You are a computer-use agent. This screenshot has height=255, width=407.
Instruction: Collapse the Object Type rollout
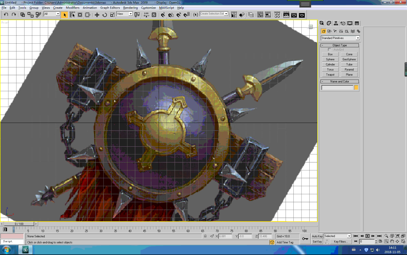point(340,45)
